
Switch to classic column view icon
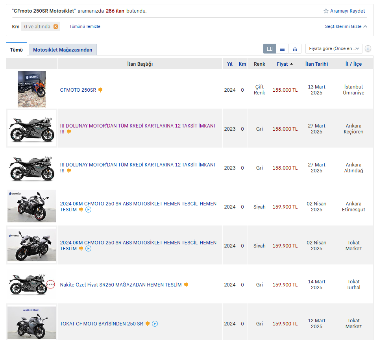270,49
